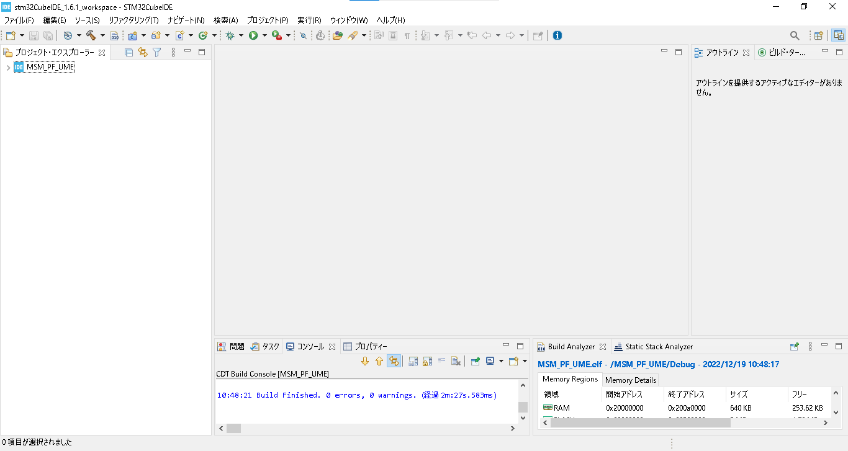Open the dropdown arrow next to New
Screen dimensions: 848x451
[x=22, y=35]
